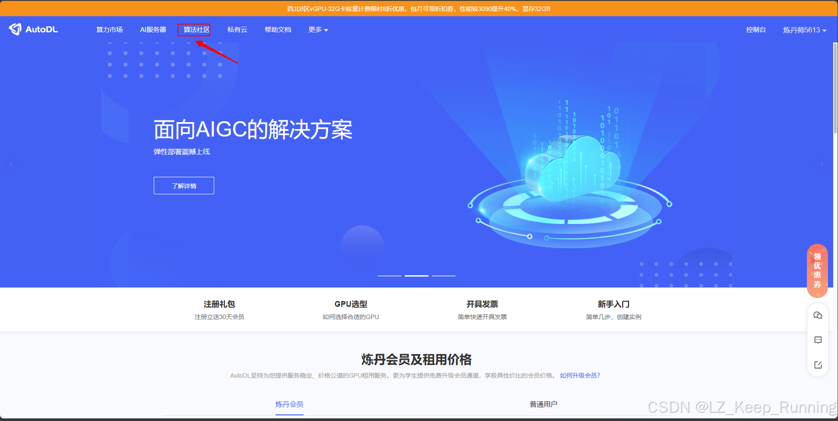Expand the next banner arrow on the right
Image resolution: width=838 pixels, height=421 pixels.
[x=822, y=165]
